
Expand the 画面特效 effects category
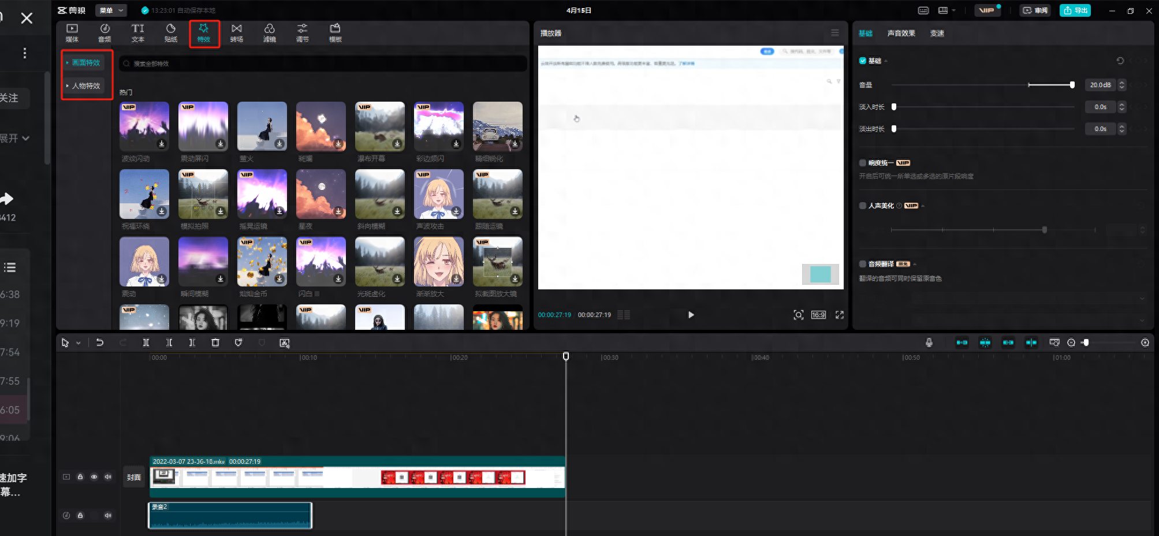tap(85, 62)
